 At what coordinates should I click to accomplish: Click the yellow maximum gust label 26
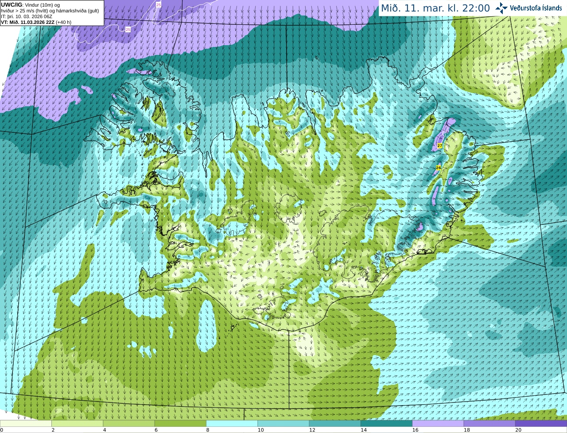tap(438, 168)
